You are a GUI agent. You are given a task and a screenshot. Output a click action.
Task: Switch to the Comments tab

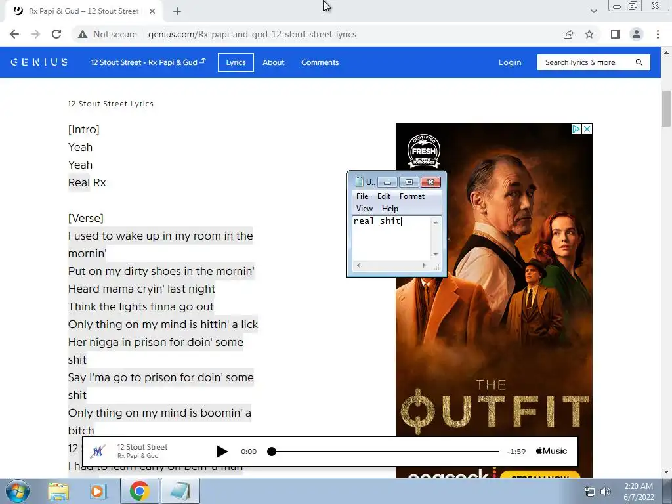[320, 62]
